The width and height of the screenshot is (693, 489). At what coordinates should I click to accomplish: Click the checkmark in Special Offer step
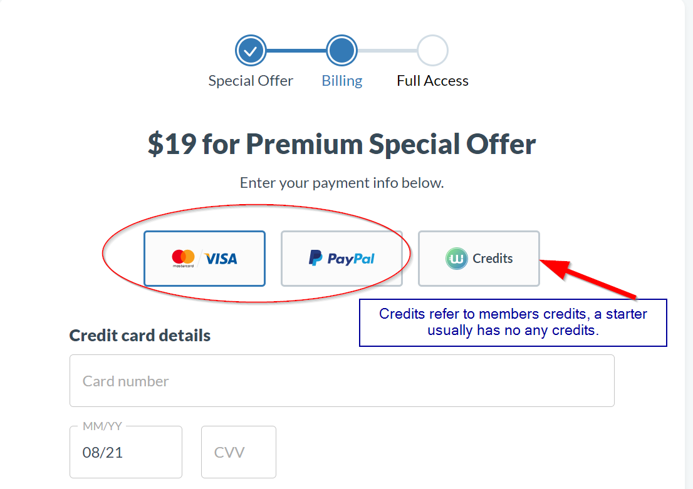(x=251, y=51)
